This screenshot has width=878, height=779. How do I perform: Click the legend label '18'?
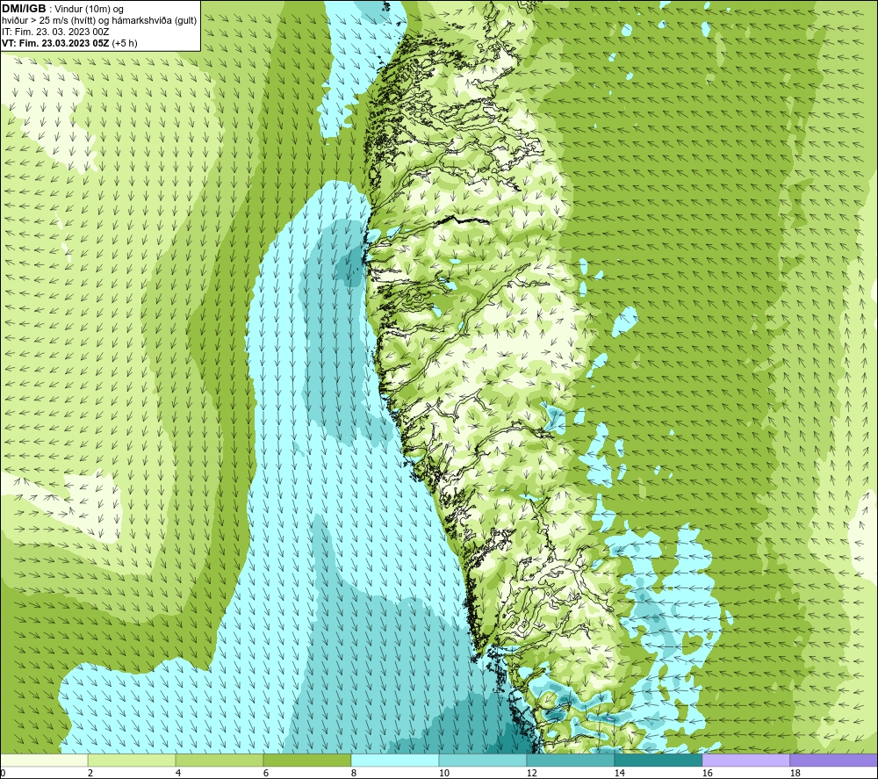pyautogui.click(x=795, y=774)
